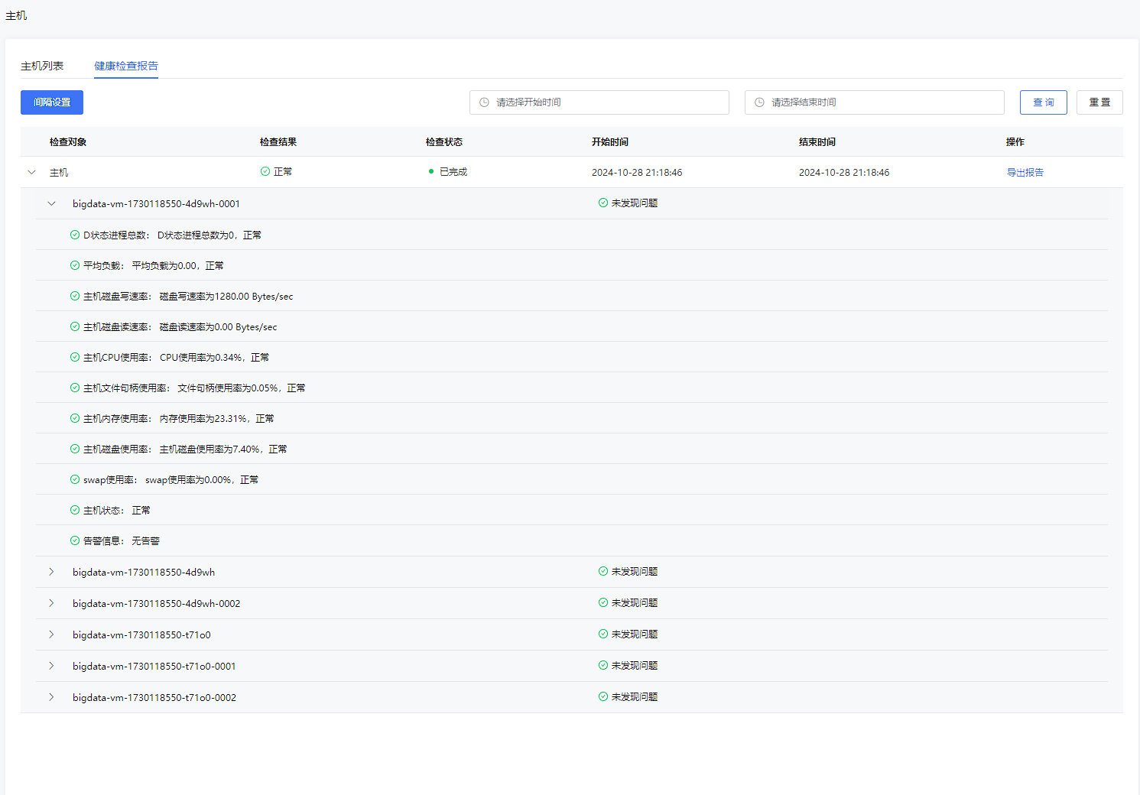
Task: Switch to the 主机列表 tab
Action: [x=42, y=66]
